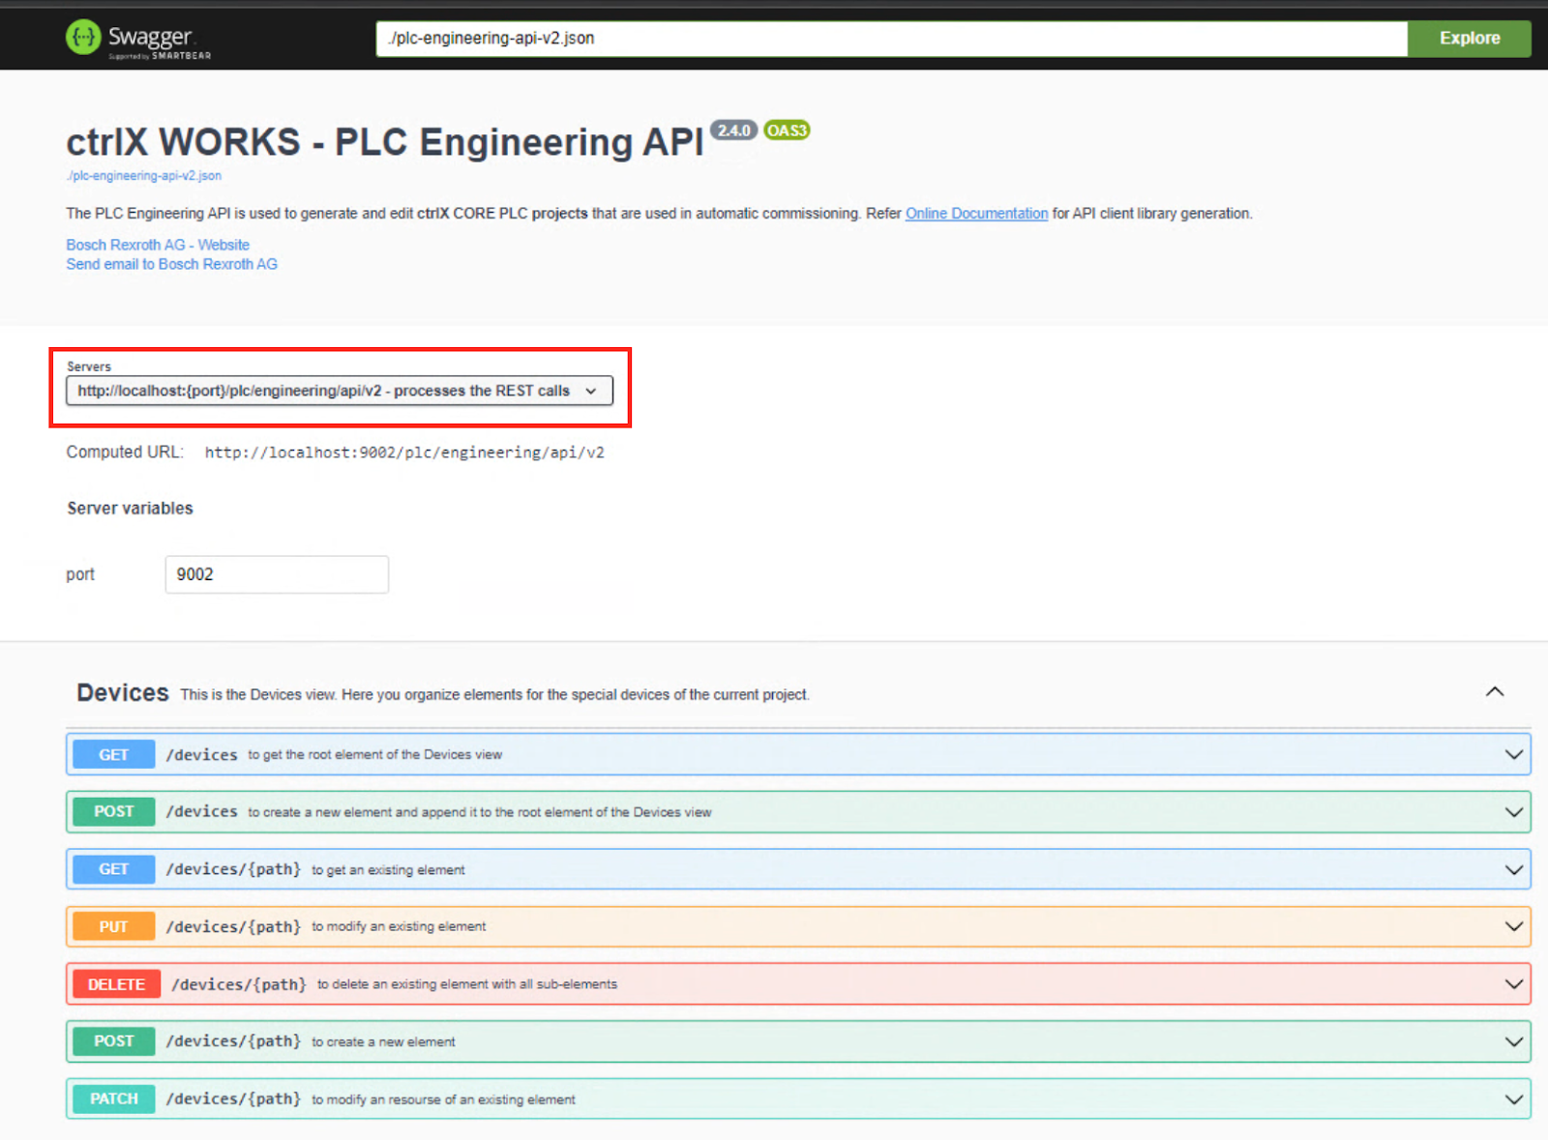Click the 2.4.0 version badge
Viewport: 1548px width, 1140px height.
[x=733, y=131]
